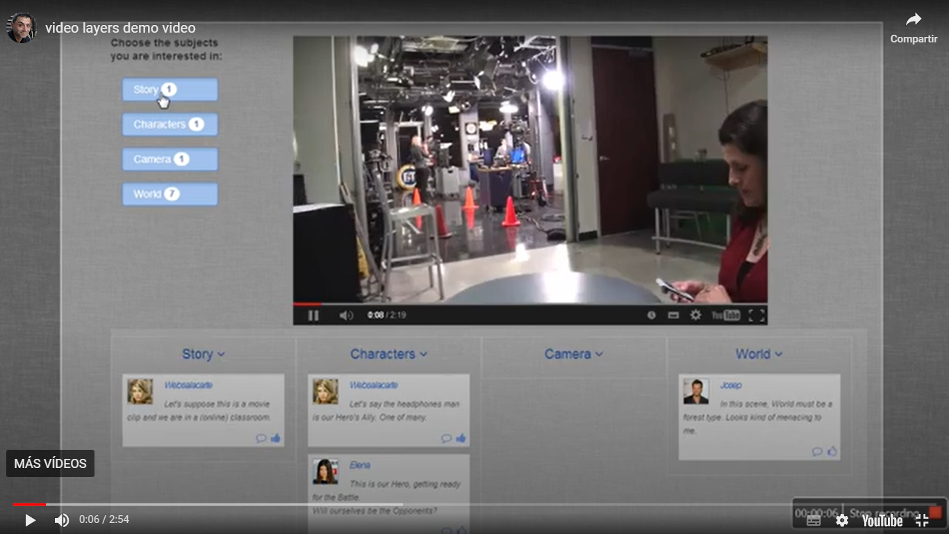
Task: Click the embedded player's red progress bar
Action: [x=306, y=305]
